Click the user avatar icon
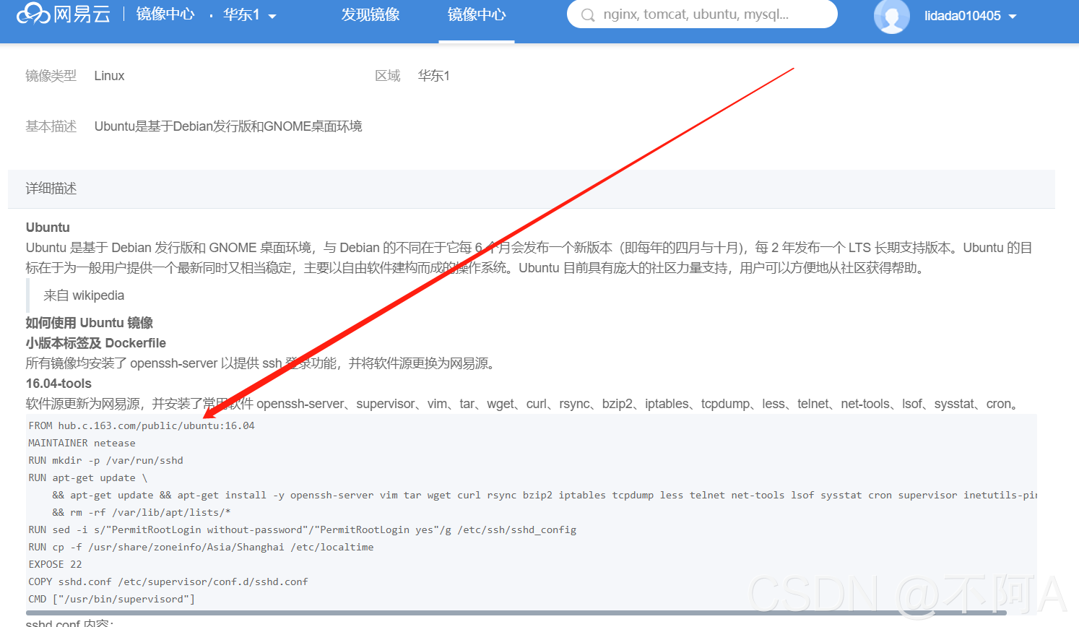Screen dimensions: 1079x627 [x=892, y=16]
